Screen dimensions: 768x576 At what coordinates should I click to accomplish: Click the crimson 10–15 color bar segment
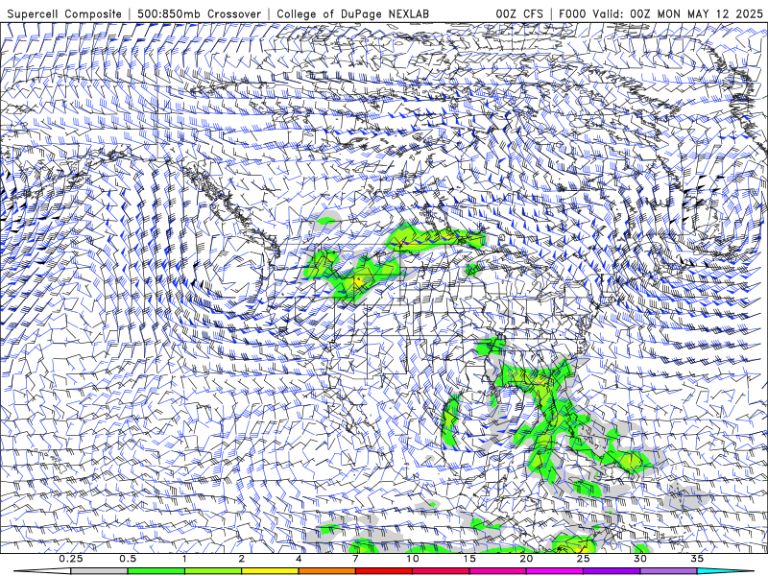[x=441, y=571]
